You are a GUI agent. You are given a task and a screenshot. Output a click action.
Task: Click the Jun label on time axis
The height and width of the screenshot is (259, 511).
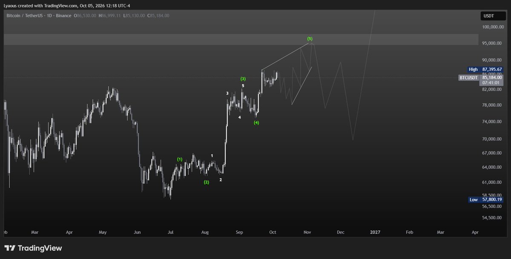[x=137, y=233]
